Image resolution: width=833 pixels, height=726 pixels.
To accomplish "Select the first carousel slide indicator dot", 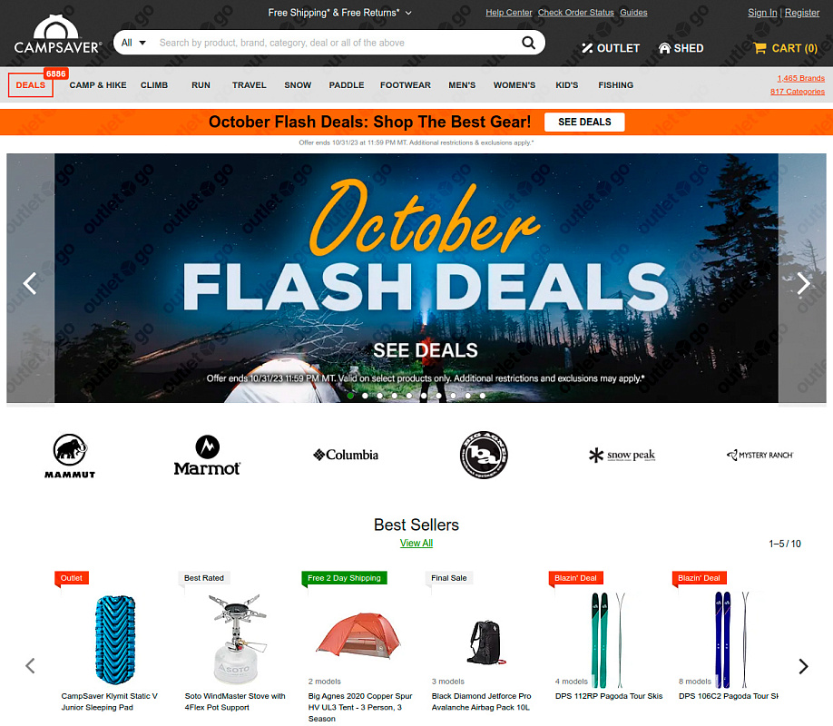I will 350,396.
